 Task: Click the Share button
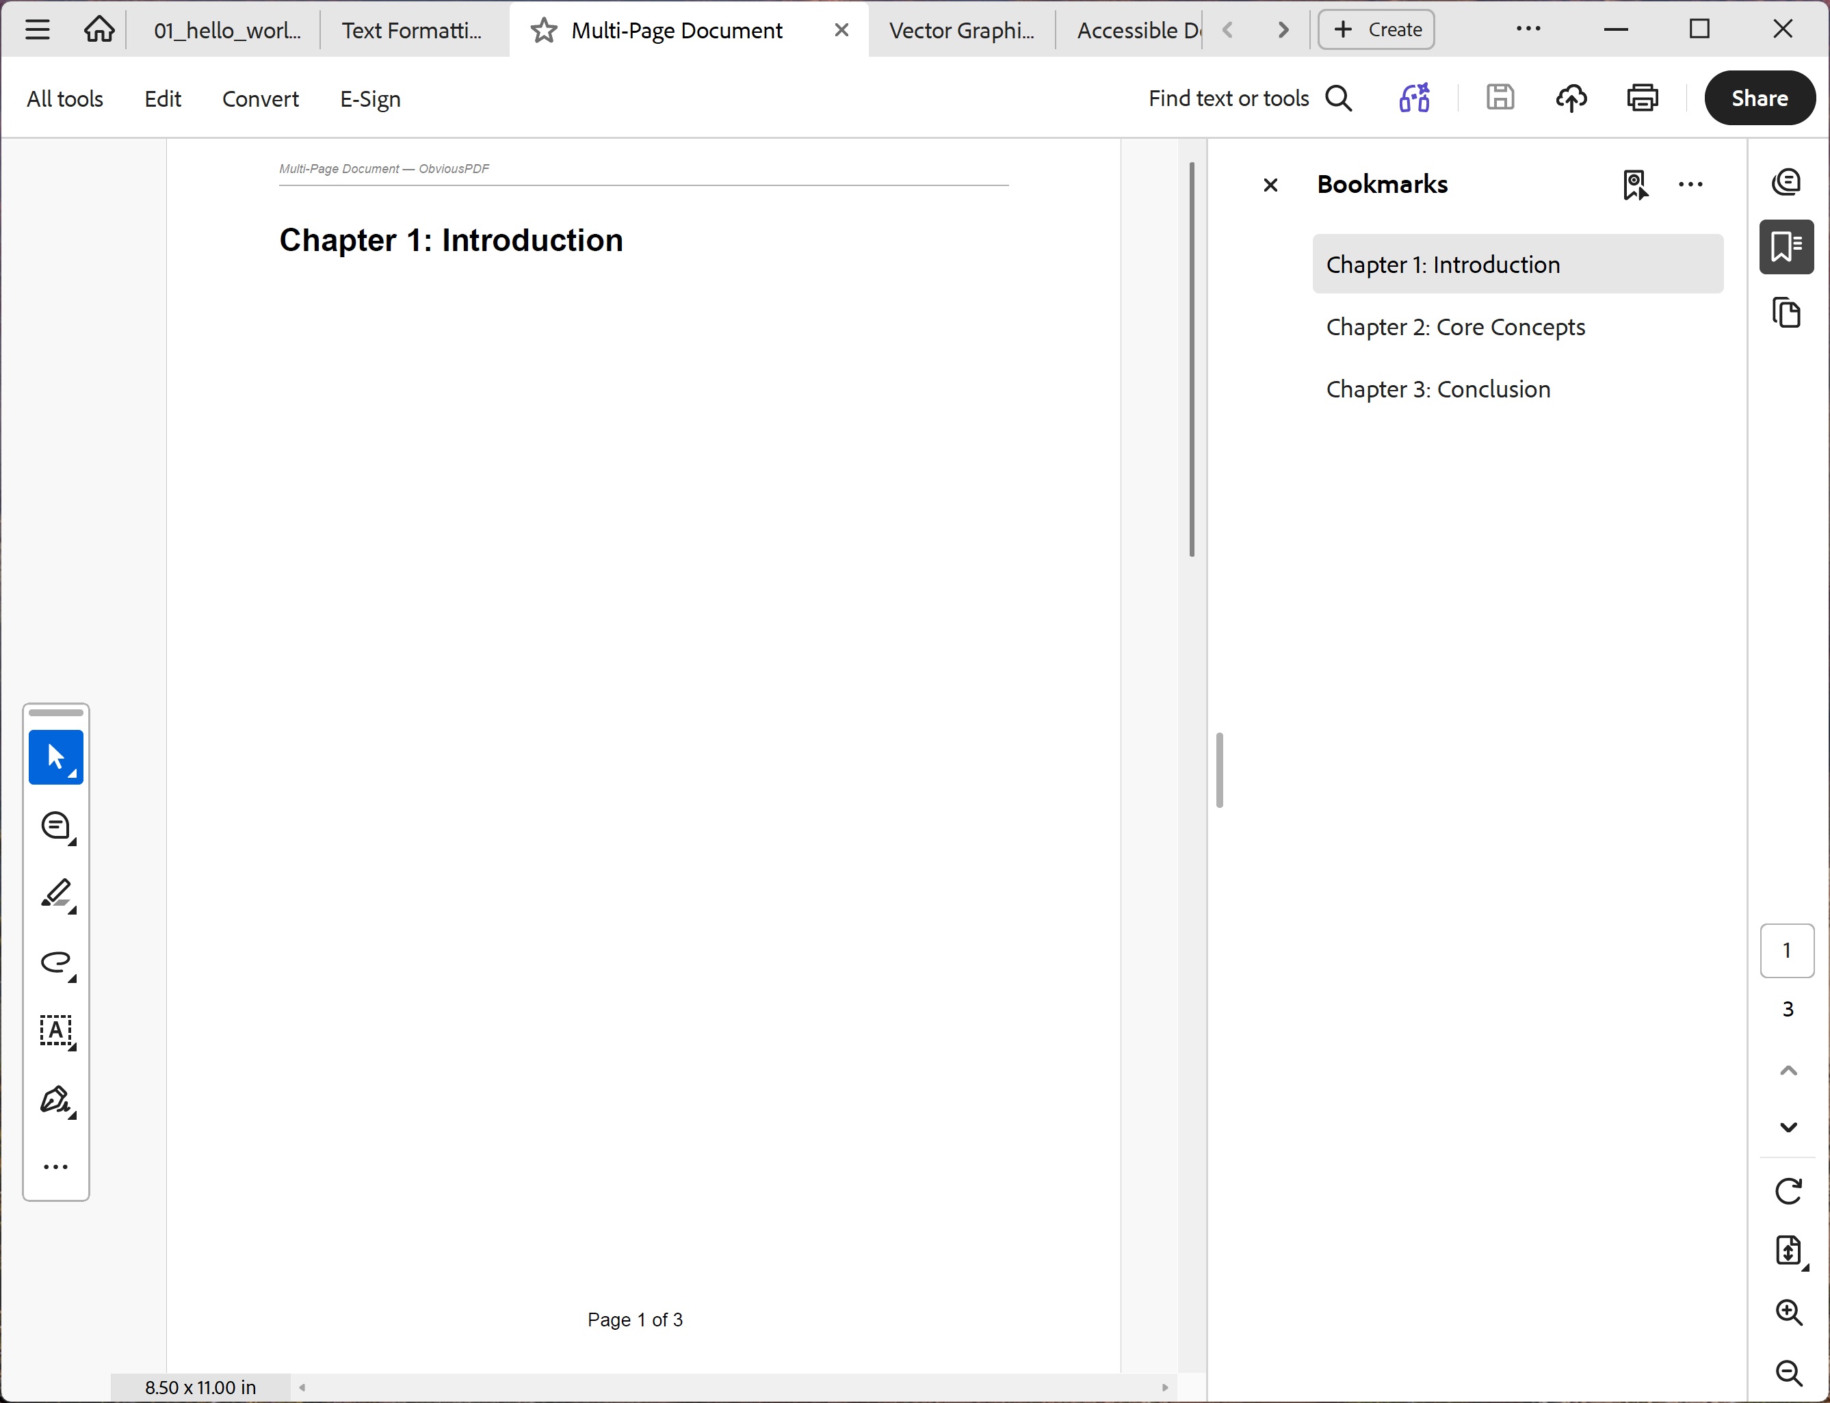1760,98
